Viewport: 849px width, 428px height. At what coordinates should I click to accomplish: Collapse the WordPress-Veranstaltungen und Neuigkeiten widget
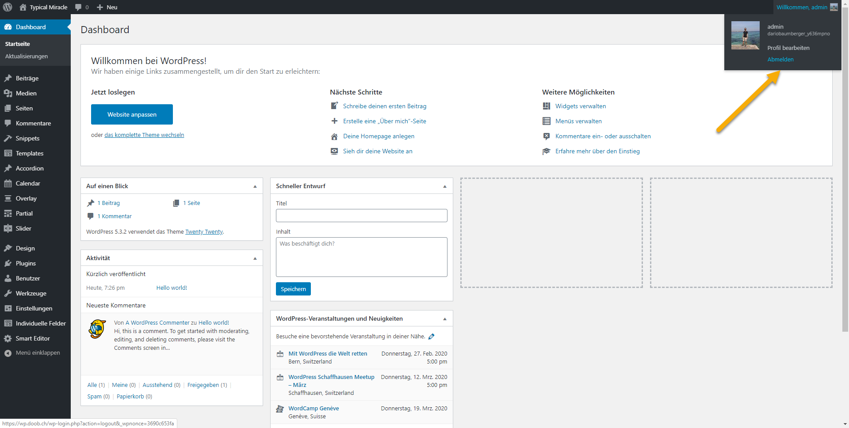(x=445, y=319)
